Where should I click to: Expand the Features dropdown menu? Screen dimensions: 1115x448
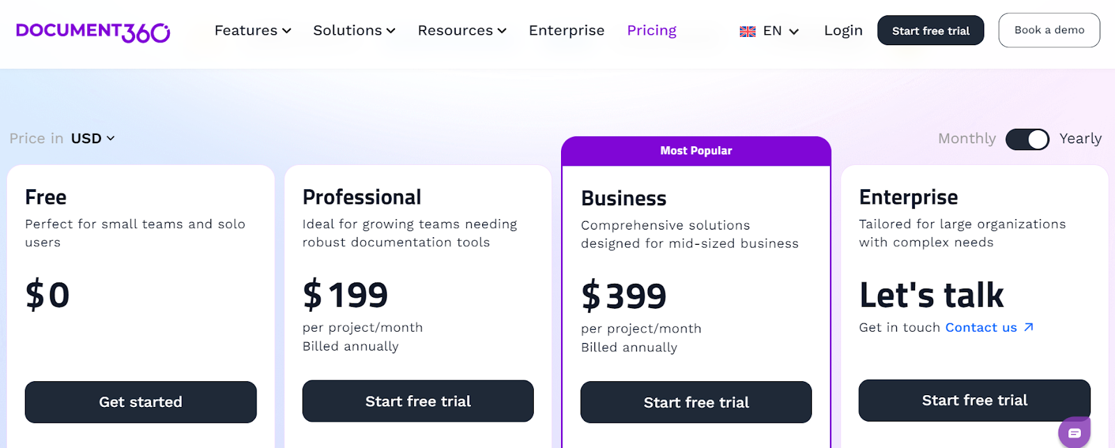253,31
